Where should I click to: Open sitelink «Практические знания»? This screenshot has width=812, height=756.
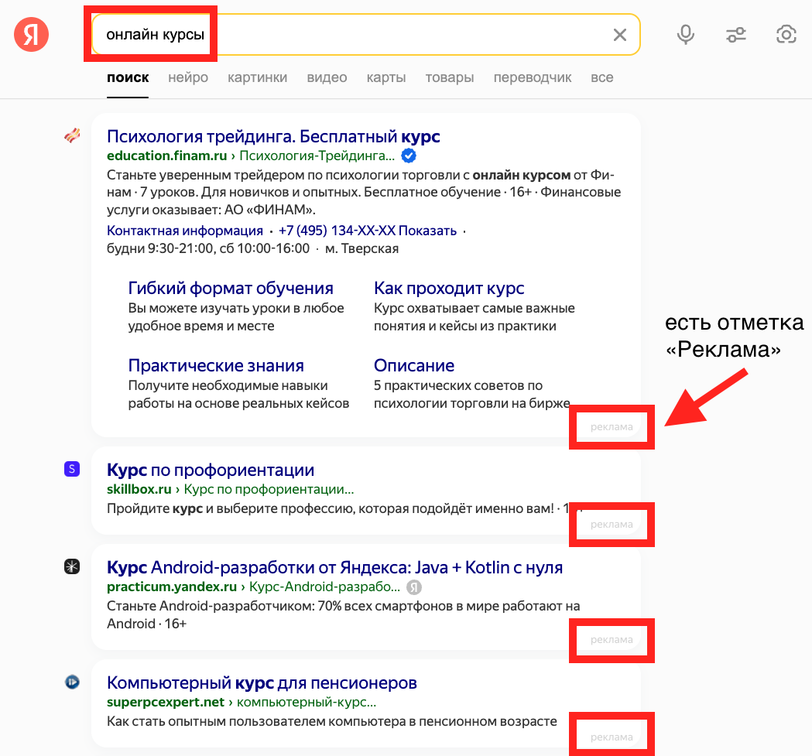pyautogui.click(x=216, y=365)
